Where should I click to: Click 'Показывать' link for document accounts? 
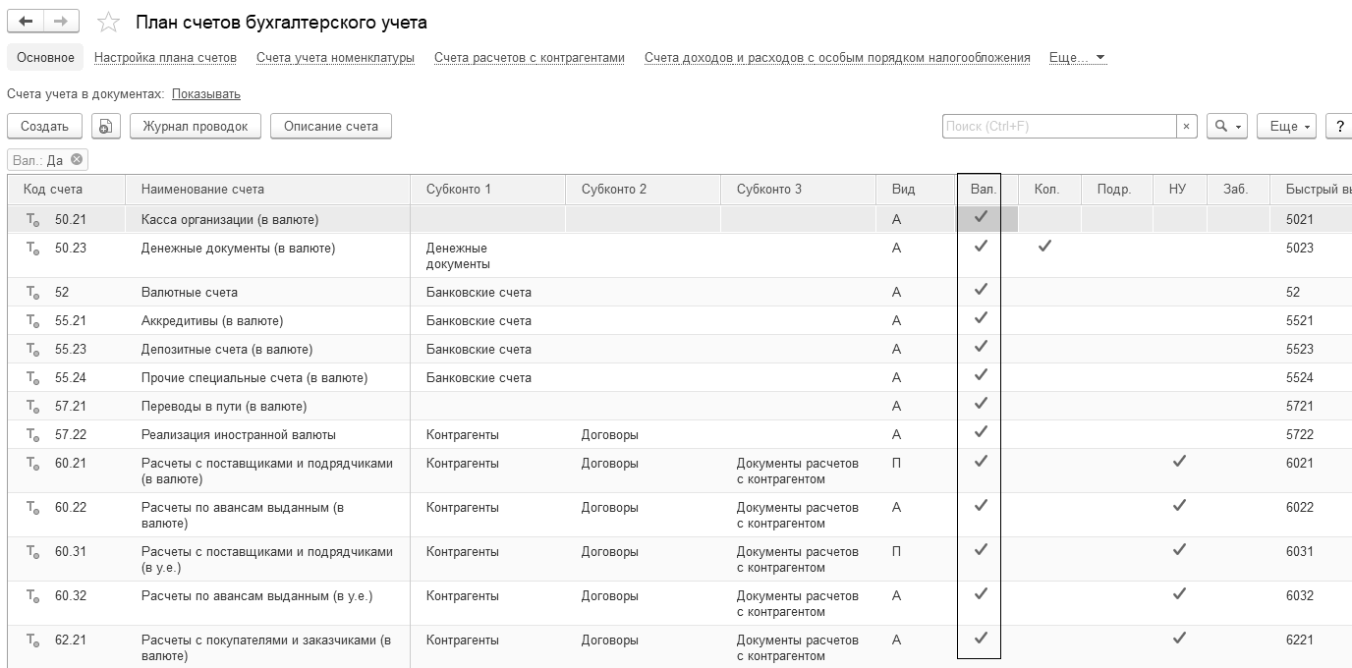click(x=205, y=94)
